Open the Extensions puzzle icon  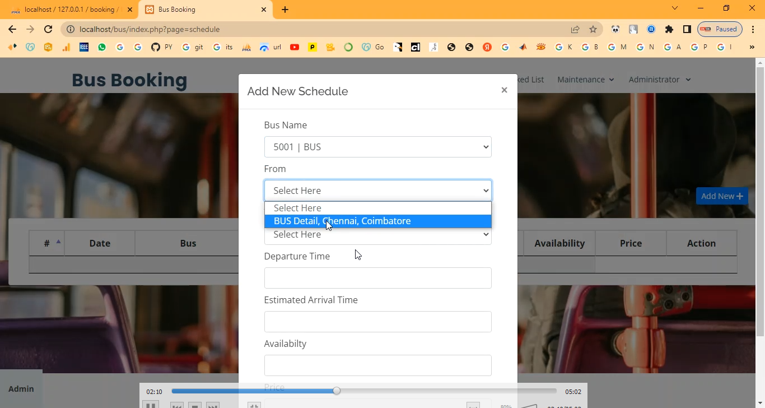[x=669, y=29]
